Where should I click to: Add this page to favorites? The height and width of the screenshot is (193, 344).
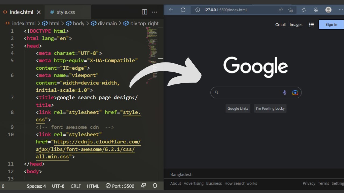(x=290, y=10)
